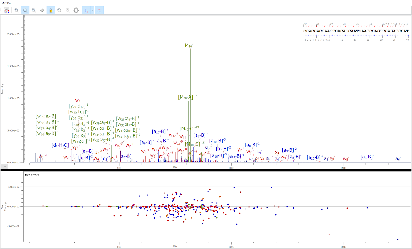
Task: Toggle b/y ion annotation labels
Action: point(86,10)
